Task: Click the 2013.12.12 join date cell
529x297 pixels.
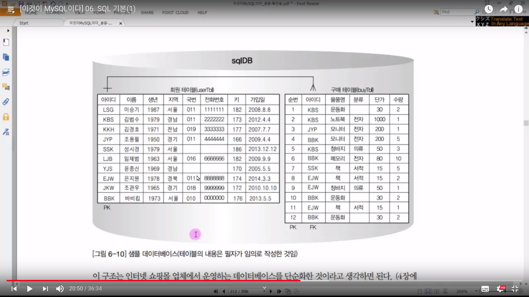Action: point(262,149)
